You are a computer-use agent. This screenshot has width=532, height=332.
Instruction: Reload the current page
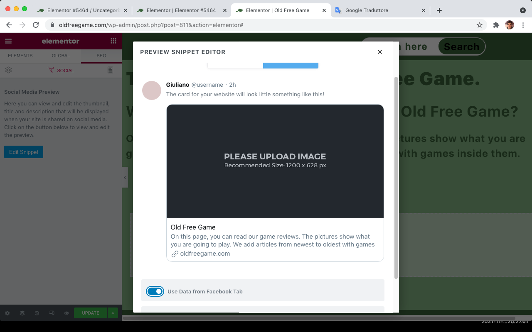pos(36,25)
